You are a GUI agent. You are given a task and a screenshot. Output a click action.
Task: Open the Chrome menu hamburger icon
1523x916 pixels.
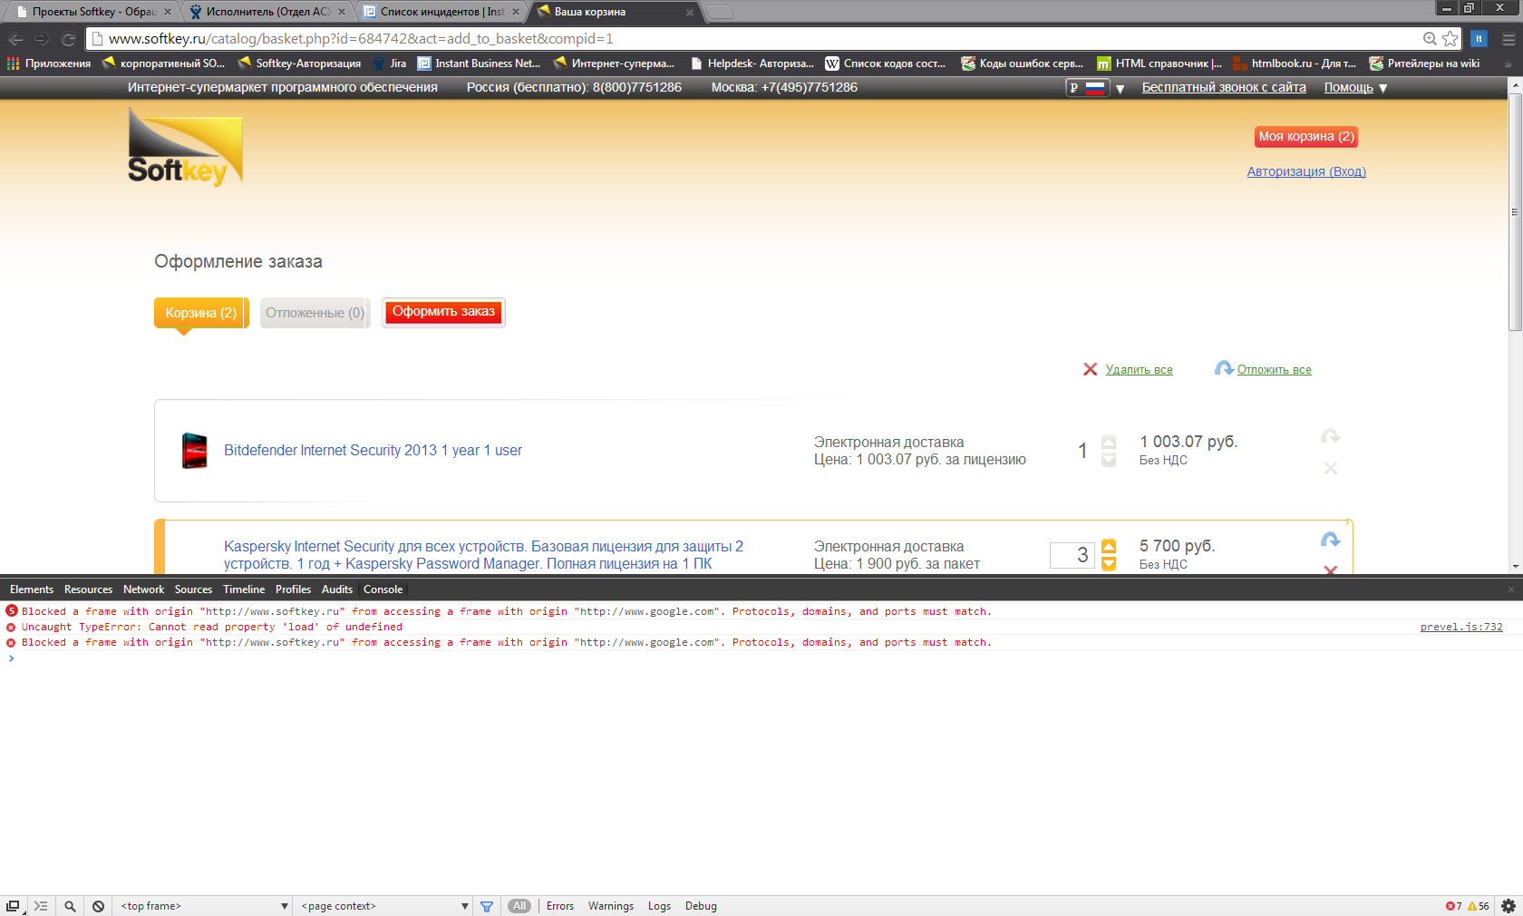tap(1508, 39)
